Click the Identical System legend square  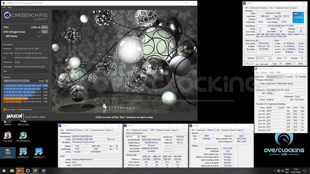pyautogui.click(x=17, y=110)
